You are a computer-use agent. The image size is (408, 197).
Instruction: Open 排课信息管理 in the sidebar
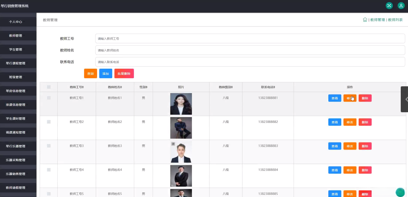pos(18,105)
